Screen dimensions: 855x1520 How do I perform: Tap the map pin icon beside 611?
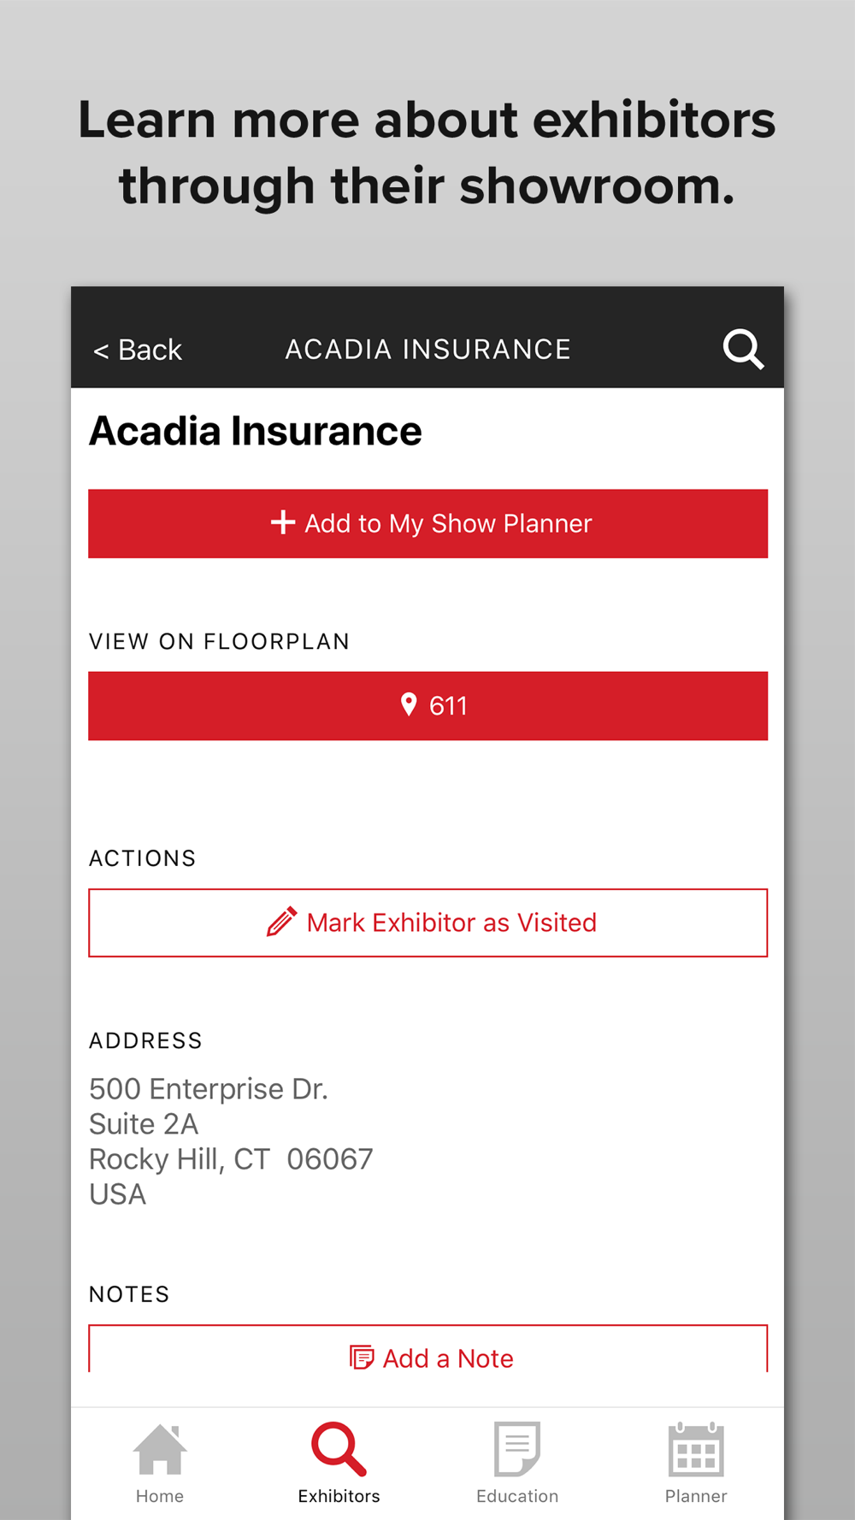[409, 704]
